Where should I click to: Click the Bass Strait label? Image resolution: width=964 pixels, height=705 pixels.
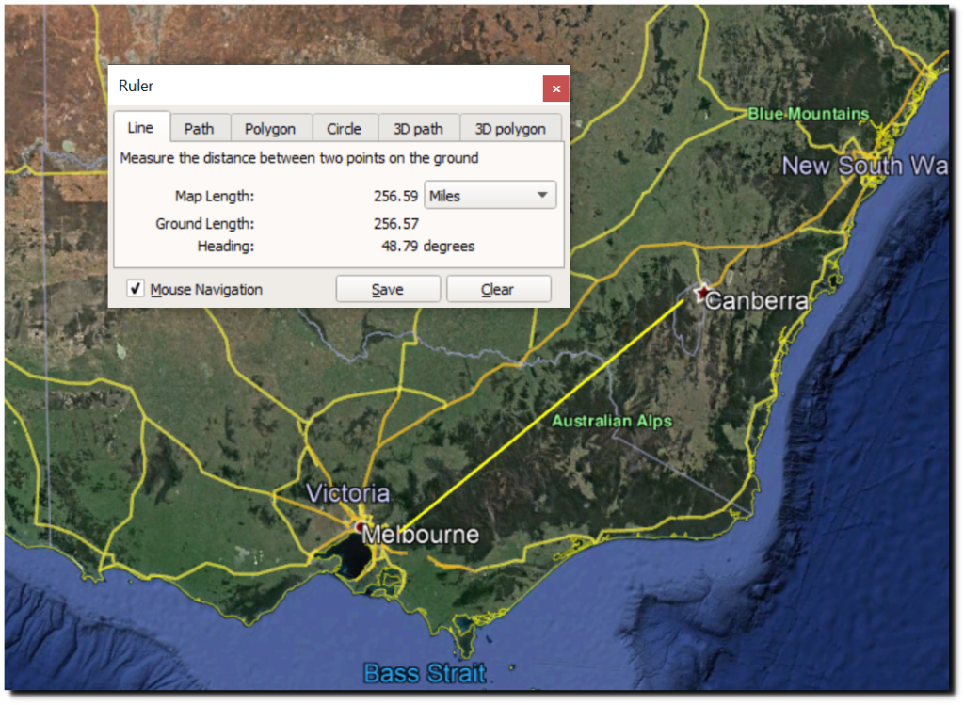425,673
